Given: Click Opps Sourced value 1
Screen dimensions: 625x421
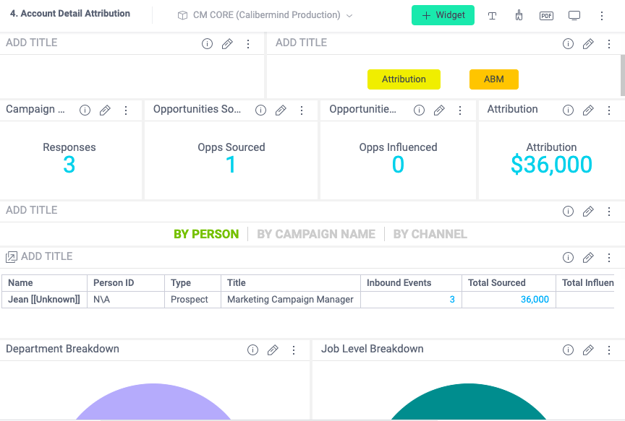Looking at the screenshot, I should [x=231, y=165].
